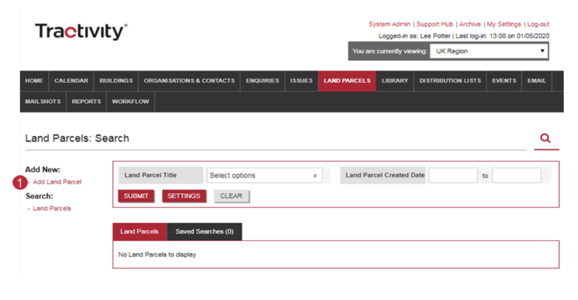This screenshot has height=300, width=578.
Task: Switch to Saved Searches (0) tab
Action: tap(204, 231)
